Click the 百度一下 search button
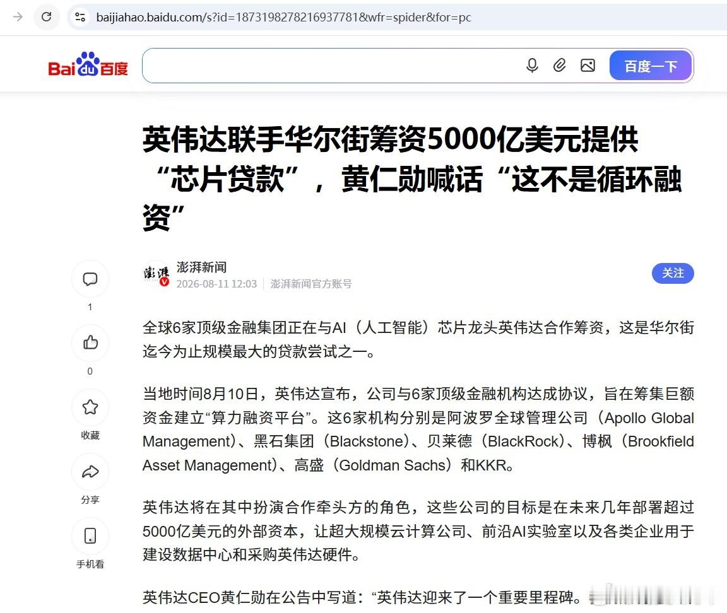Viewport: 727px width, 613px height. point(651,66)
